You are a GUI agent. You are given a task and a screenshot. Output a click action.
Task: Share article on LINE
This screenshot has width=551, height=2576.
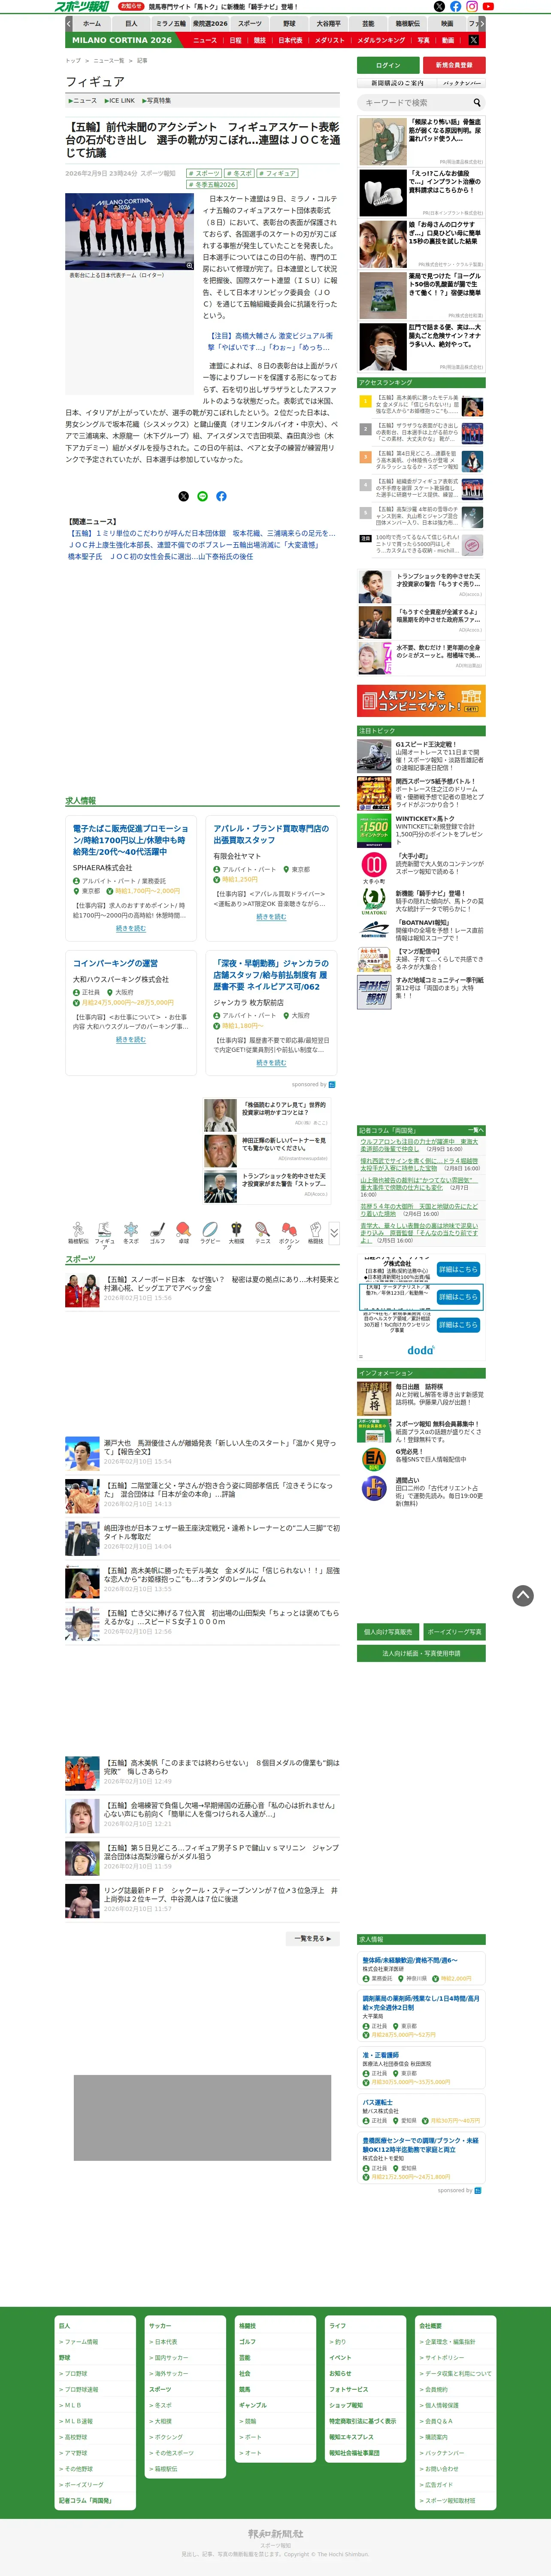click(x=203, y=496)
